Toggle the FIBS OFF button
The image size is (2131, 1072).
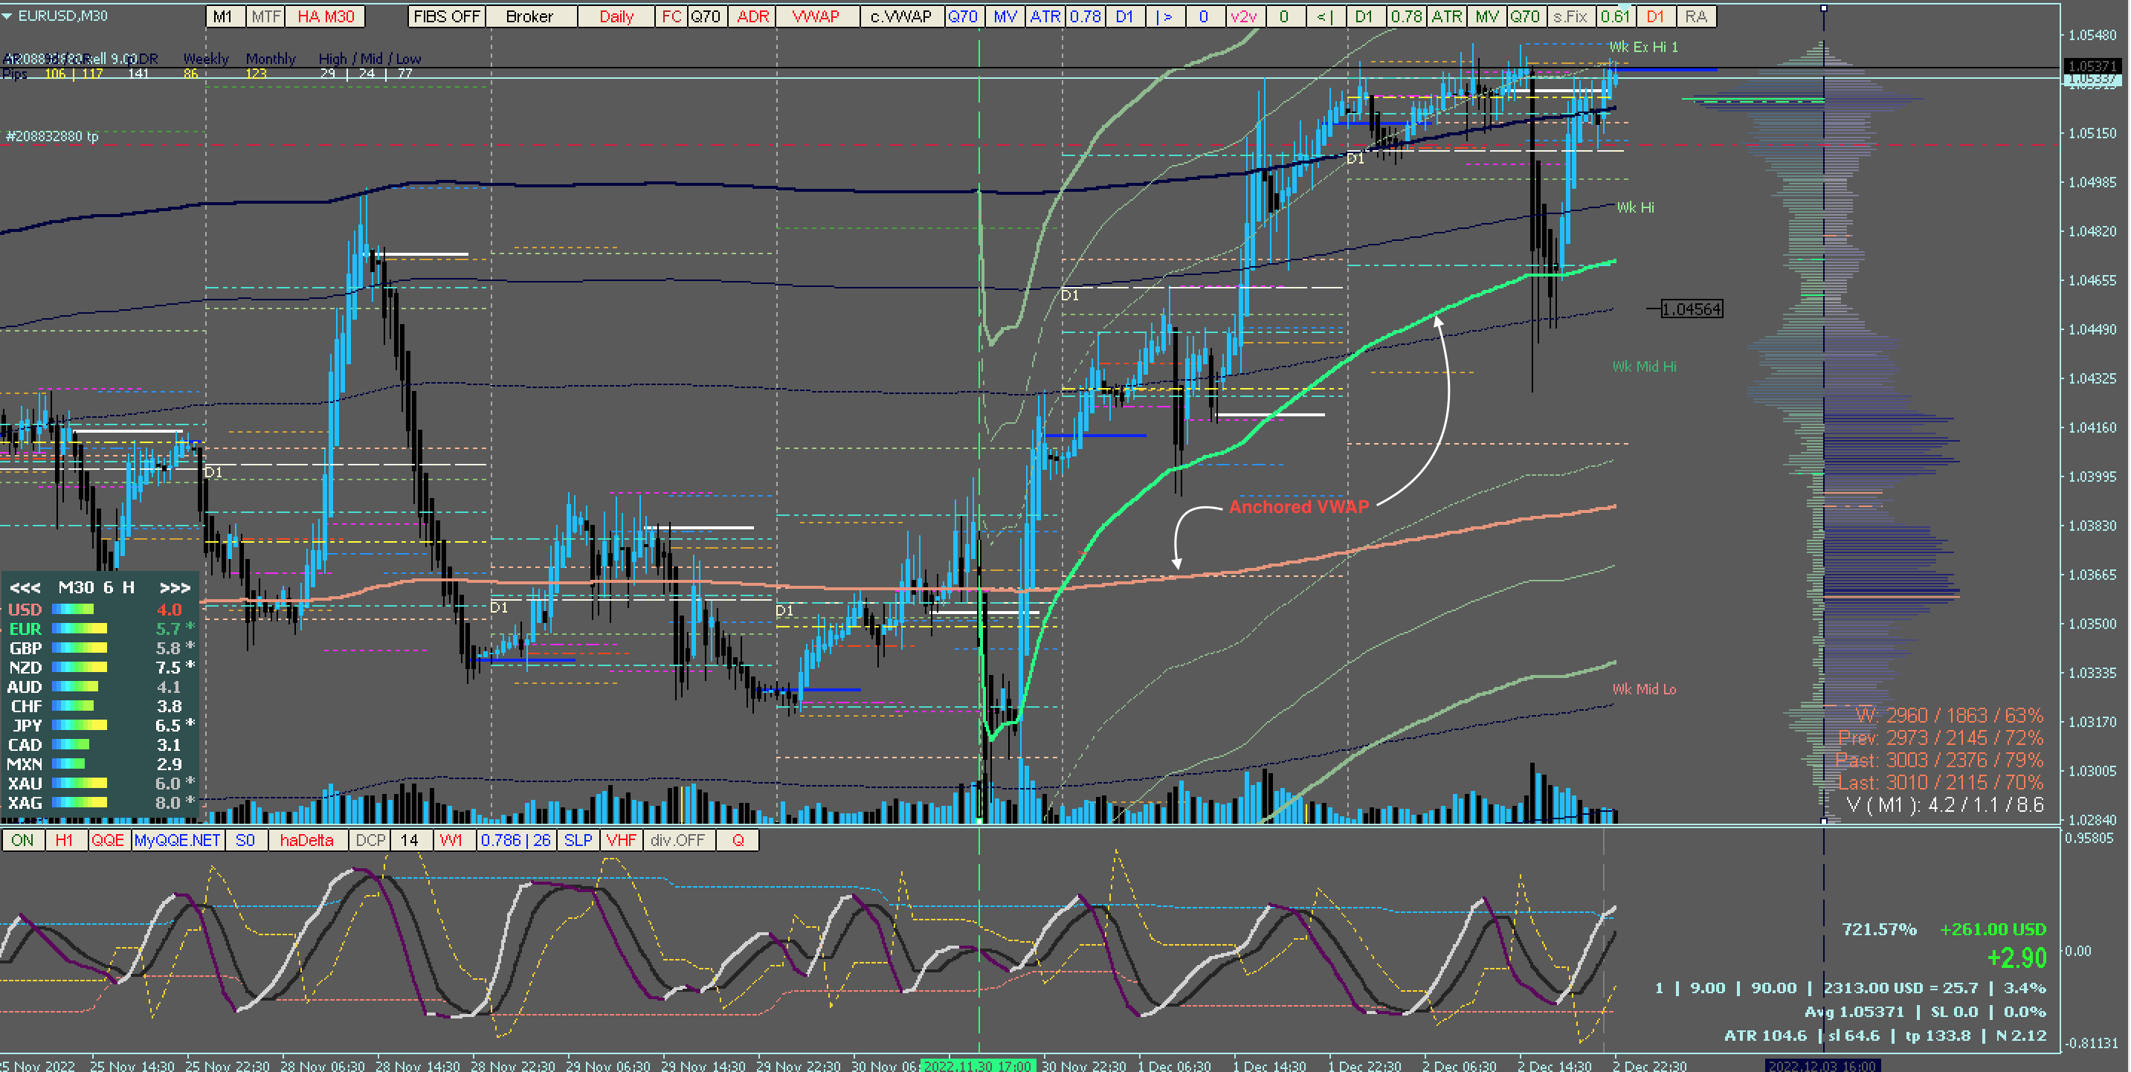pyautogui.click(x=446, y=16)
